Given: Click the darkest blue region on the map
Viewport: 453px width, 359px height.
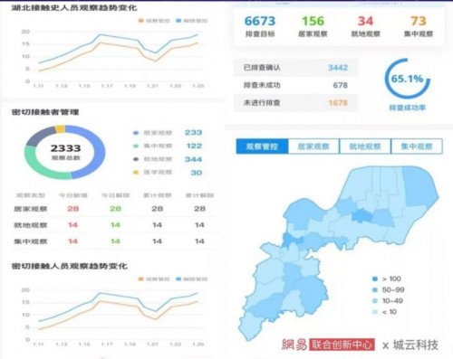Looking at the screenshot, I should [x=362, y=216].
